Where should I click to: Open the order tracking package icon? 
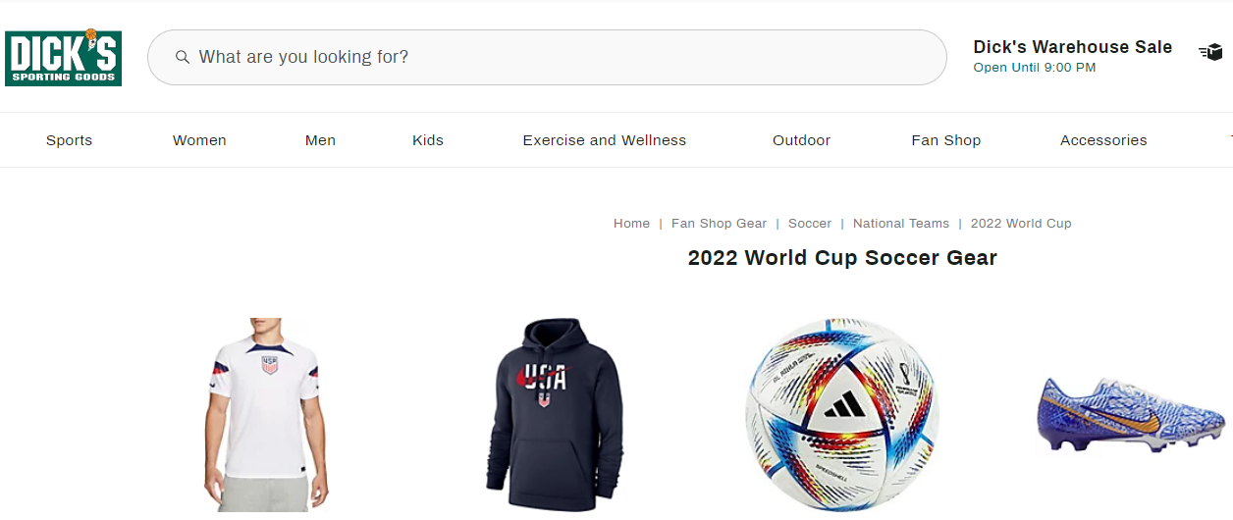pos(1210,52)
